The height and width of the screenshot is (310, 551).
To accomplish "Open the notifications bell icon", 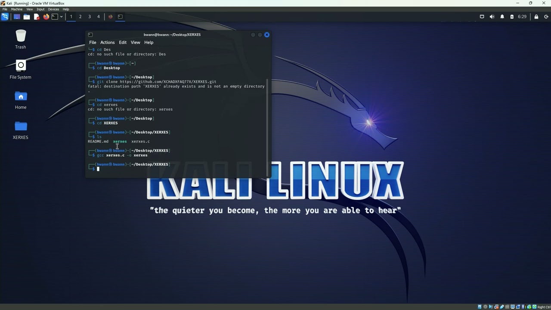I will [502, 17].
